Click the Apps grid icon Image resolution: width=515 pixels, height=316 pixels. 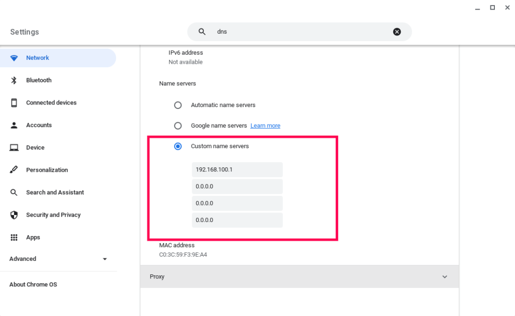click(x=14, y=237)
